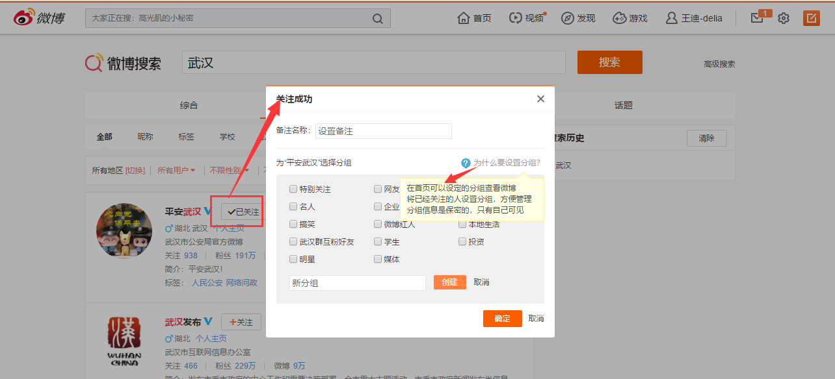Image resolution: width=835 pixels, height=379 pixels.
Task: Open the 发现 discover compass icon
Action: tap(568, 18)
